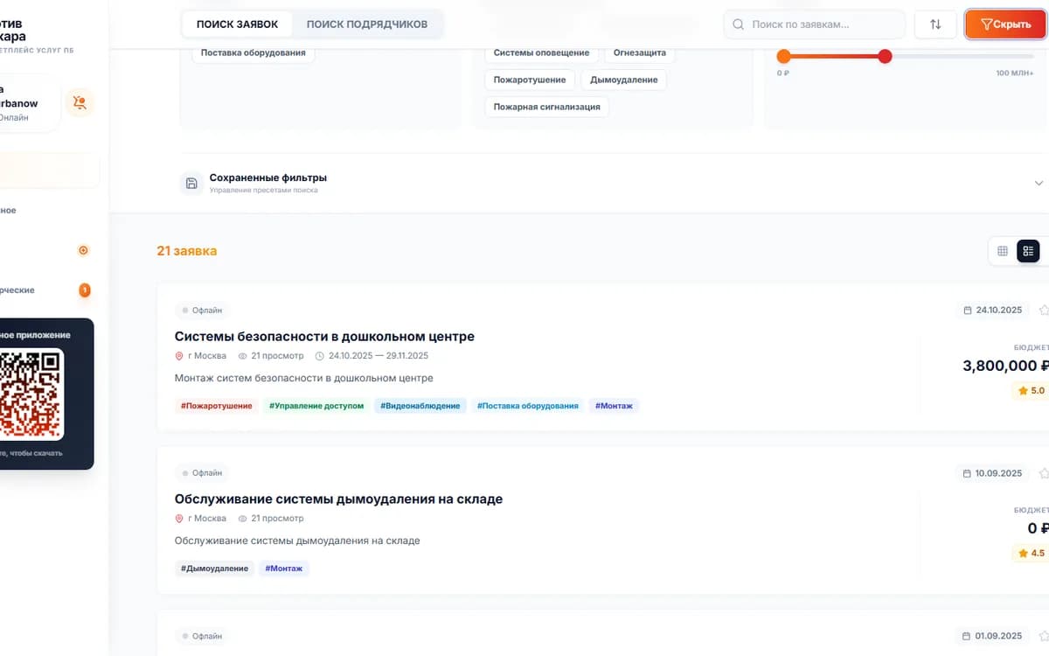Toggle Дымоудаление filter chip
This screenshot has height=656, width=1049.
(624, 80)
